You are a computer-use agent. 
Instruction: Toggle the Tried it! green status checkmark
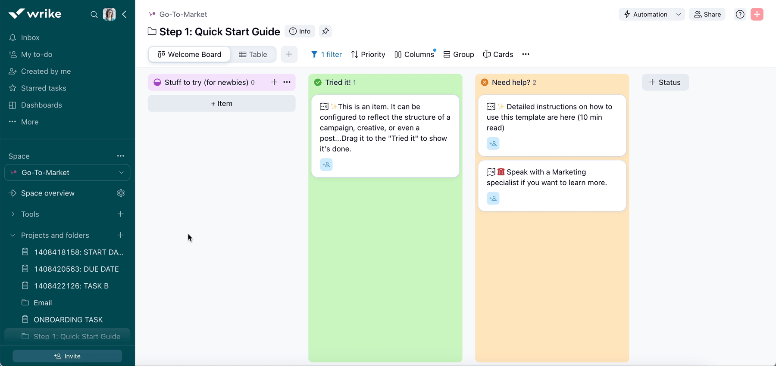(x=318, y=83)
